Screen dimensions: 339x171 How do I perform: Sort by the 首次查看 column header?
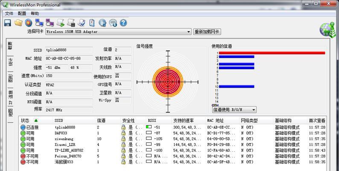click(x=317, y=121)
